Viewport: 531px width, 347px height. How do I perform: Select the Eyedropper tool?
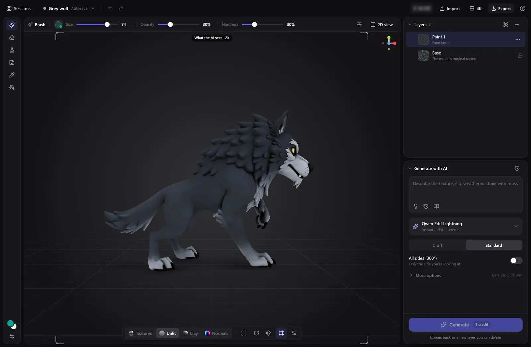coord(12,75)
